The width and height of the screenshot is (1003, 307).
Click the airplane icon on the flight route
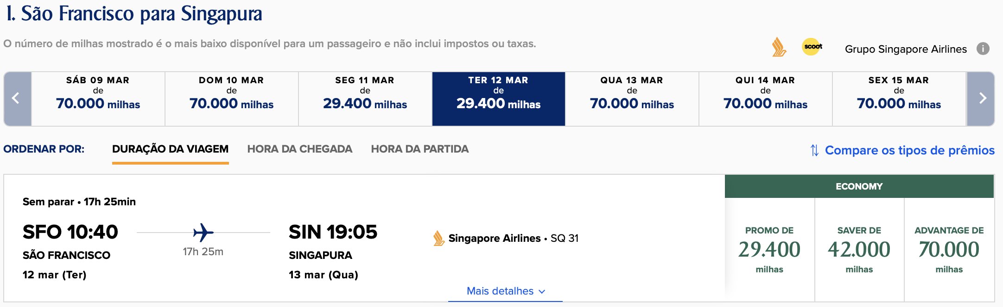coord(203,232)
